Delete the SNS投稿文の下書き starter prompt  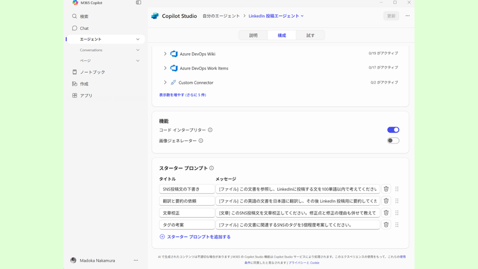tap(386, 189)
